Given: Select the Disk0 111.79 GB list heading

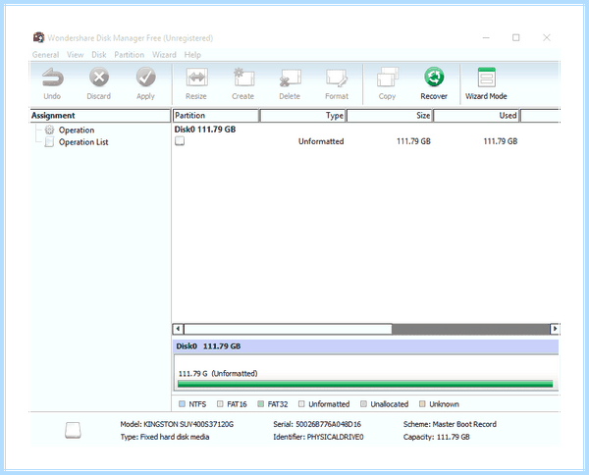Looking at the screenshot, I should point(205,130).
